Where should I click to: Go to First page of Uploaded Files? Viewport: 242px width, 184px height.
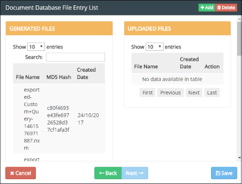[x=148, y=92]
